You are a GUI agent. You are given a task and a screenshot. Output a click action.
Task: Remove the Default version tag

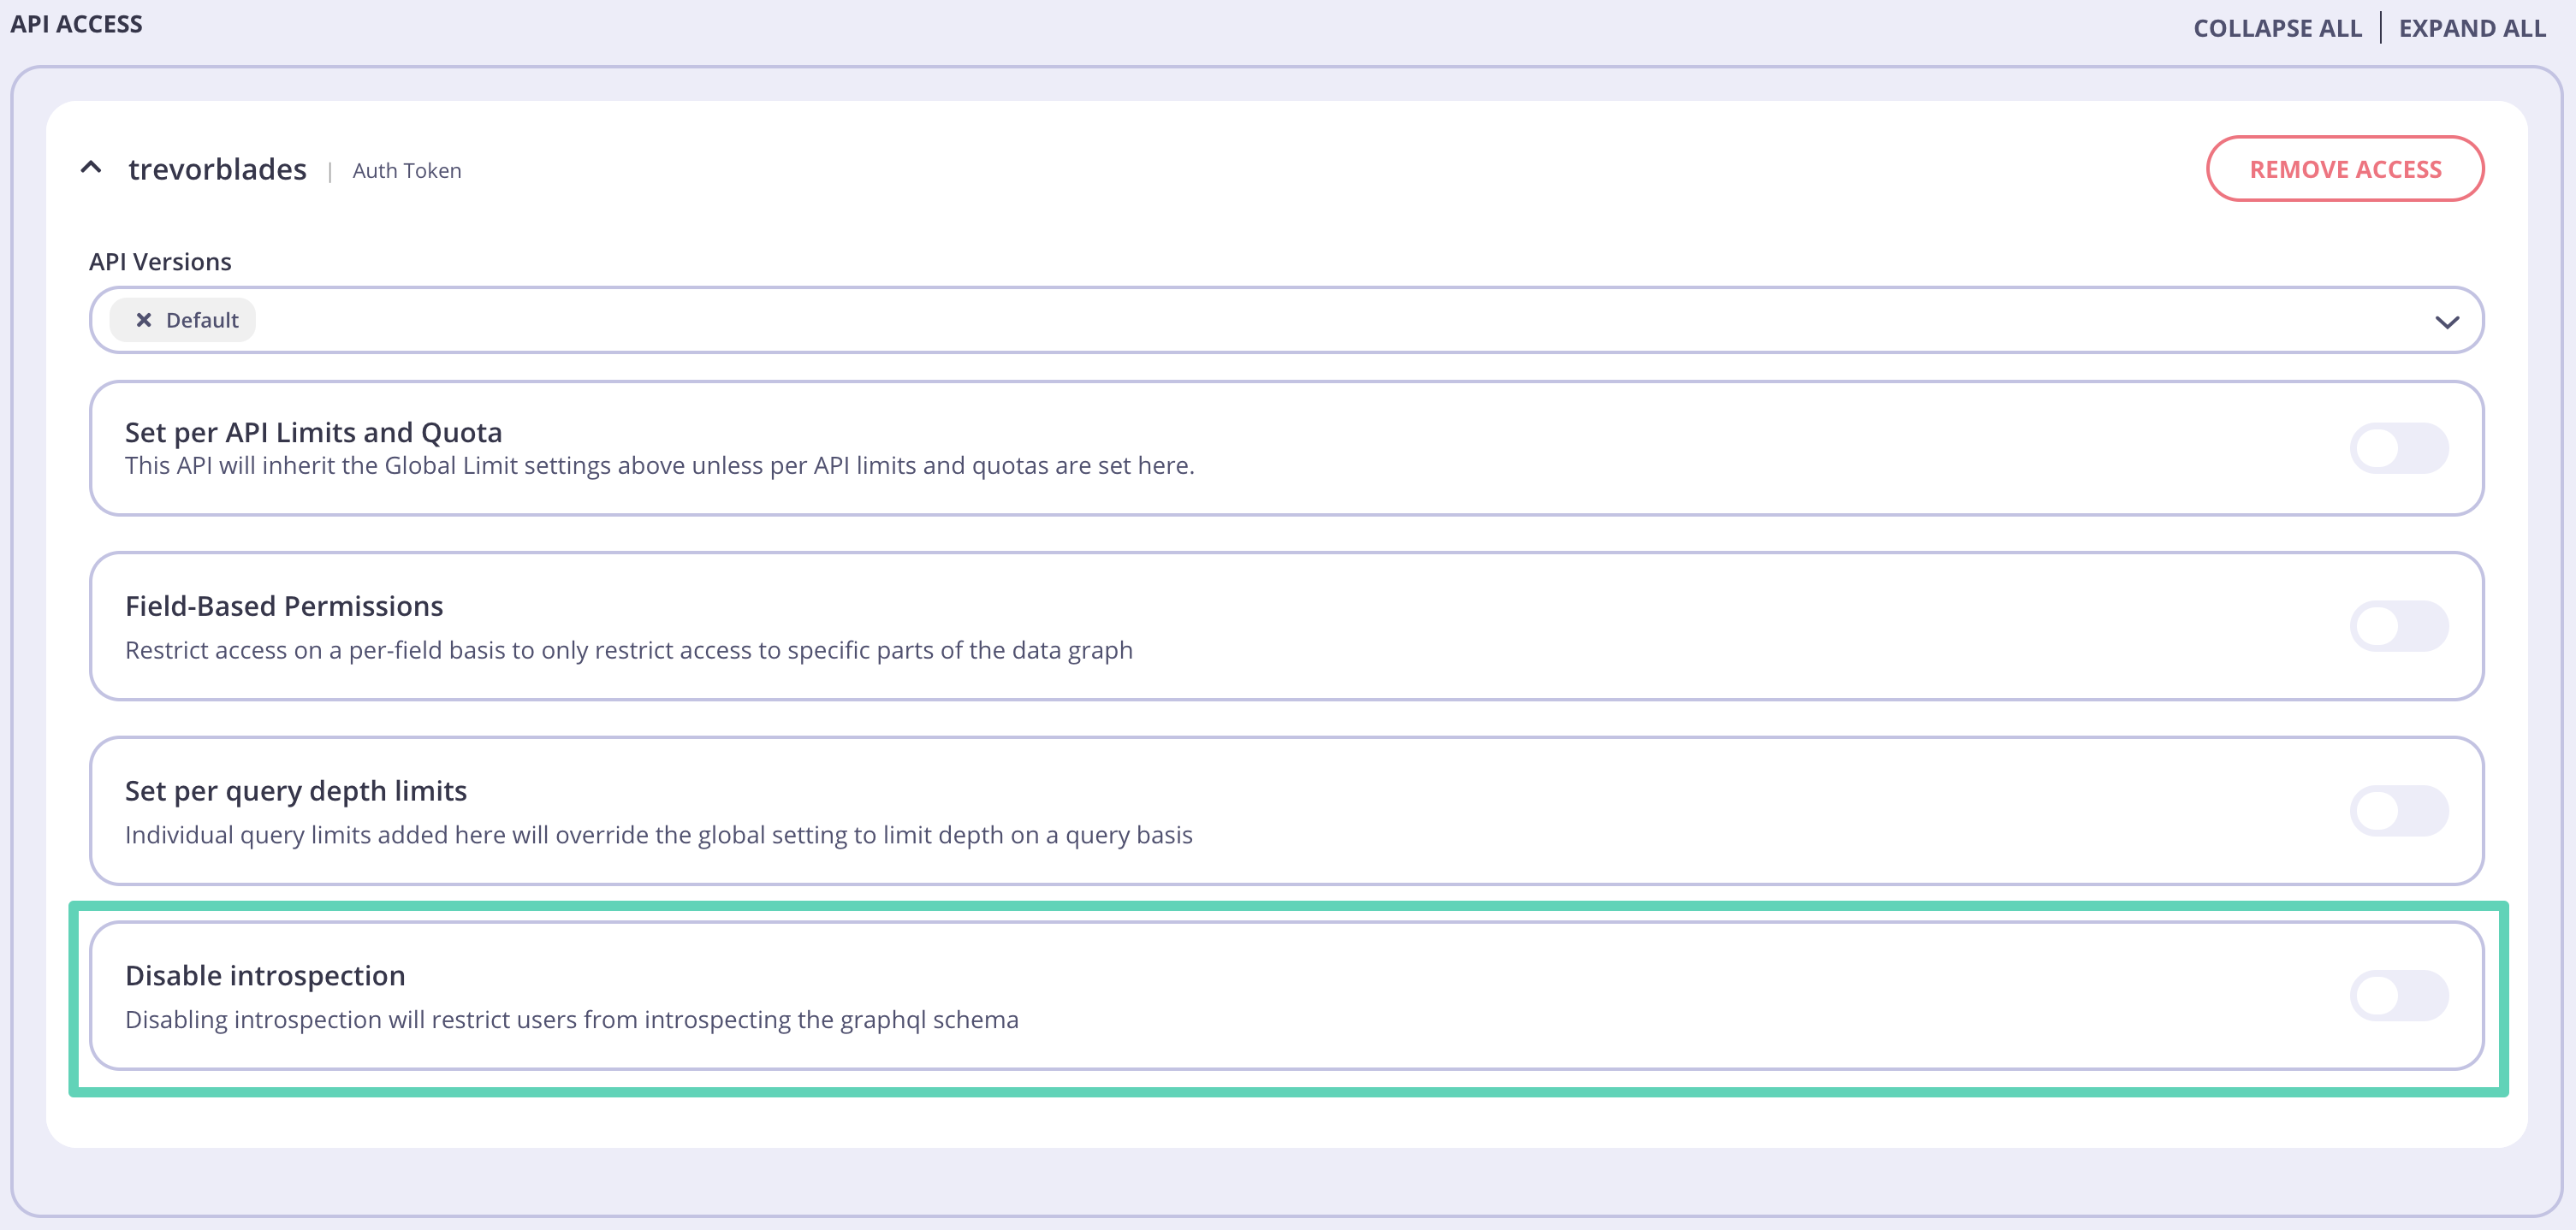[x=144, y=320]
